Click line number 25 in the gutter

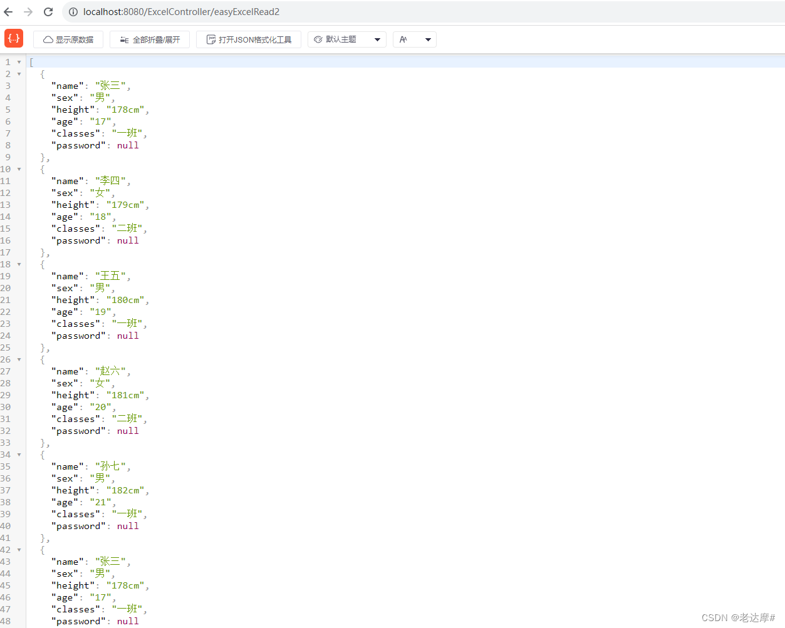pos(6,347)
